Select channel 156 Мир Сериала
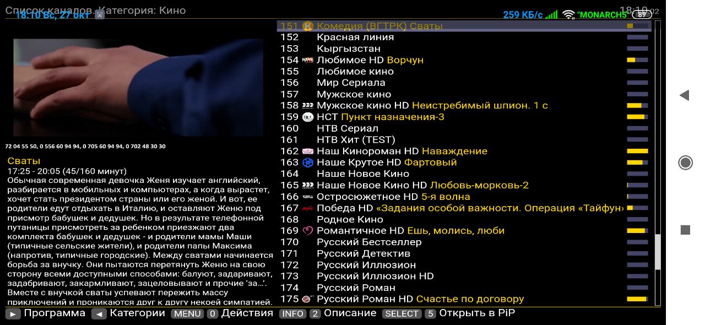The width and height of the screenshot is (705, 325). click(464, 83)
